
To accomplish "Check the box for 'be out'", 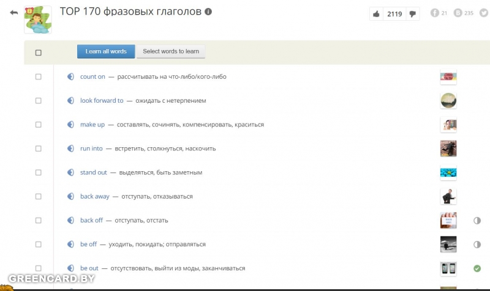I will click(x=38, y=268).
